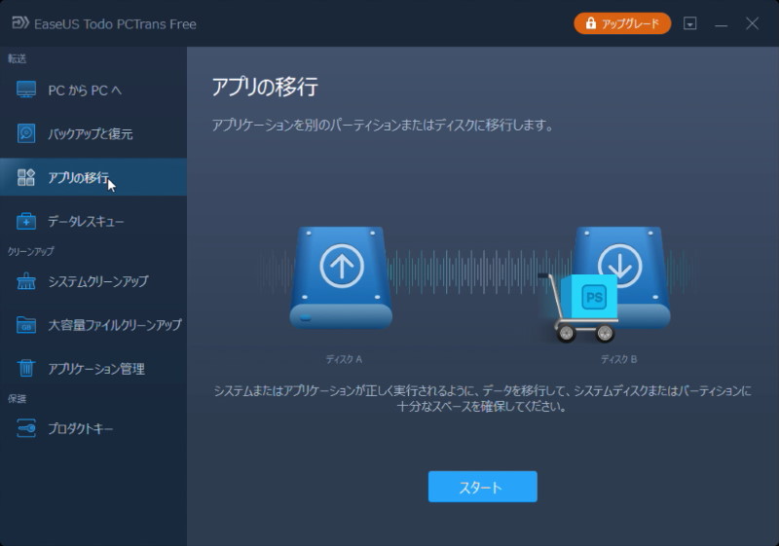Click the lock icon on upgrade button
The height and width of the screenshot is (546, 779).
pyautogui.click(x=590, y=23)
